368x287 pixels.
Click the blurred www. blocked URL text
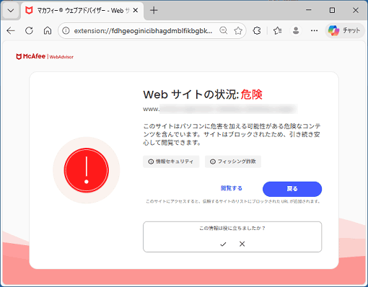pos(220,109)
